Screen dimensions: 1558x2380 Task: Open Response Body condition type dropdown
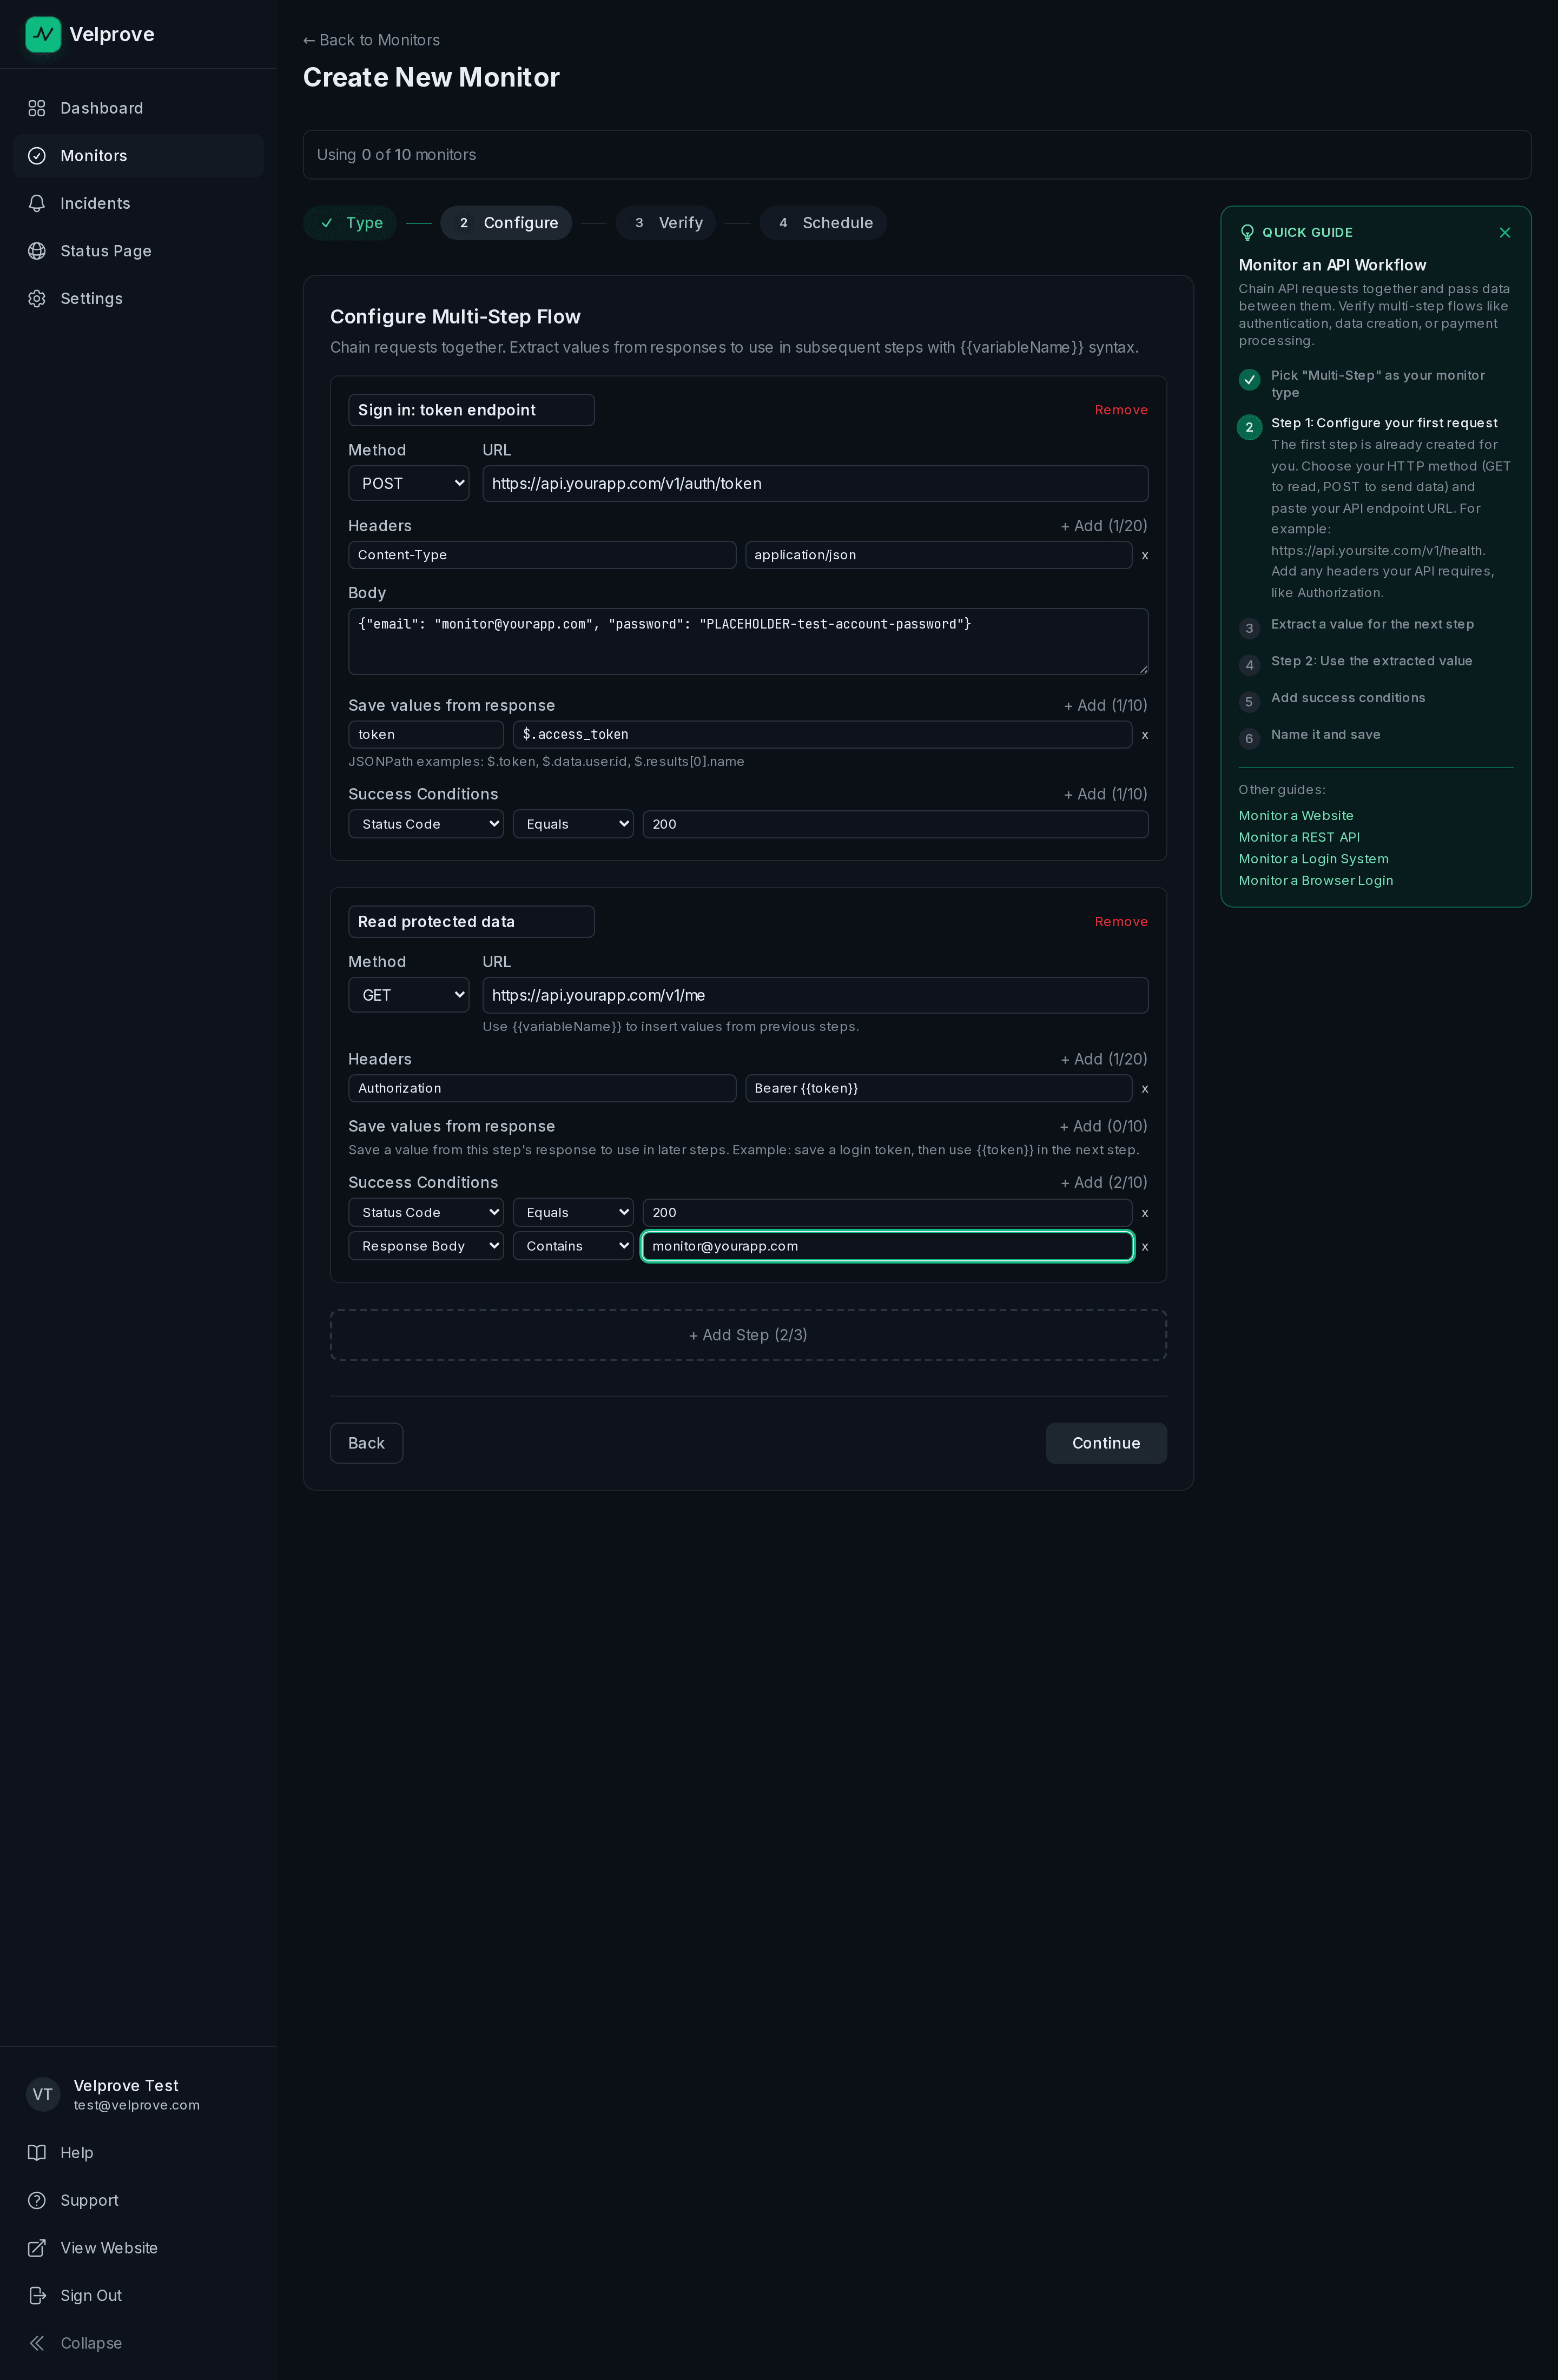[426, 1246]
